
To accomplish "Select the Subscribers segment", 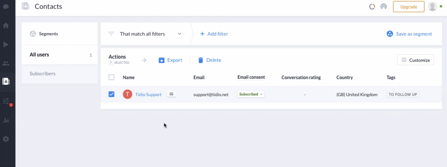I will (x=59, y=74).
